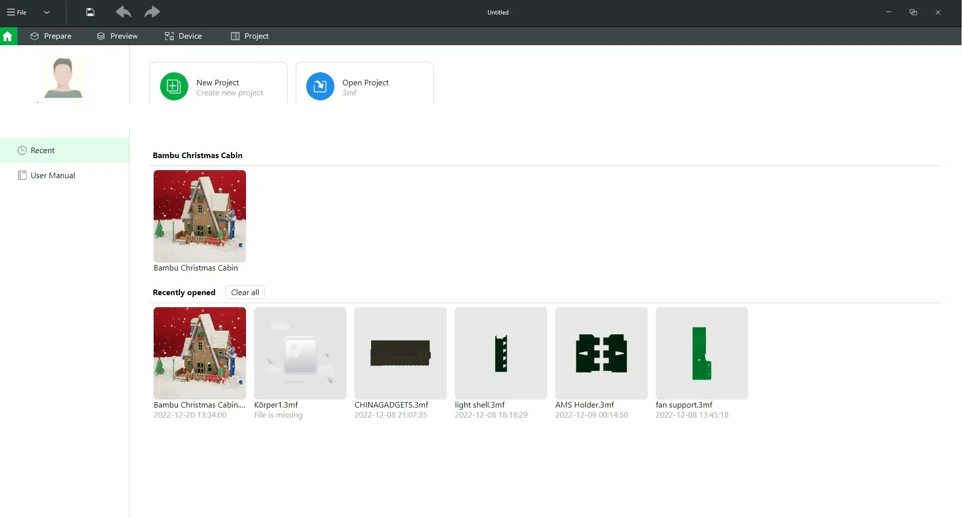Open the File hamburger menu
Screen dimensions: 962x518
coord(17,12)
